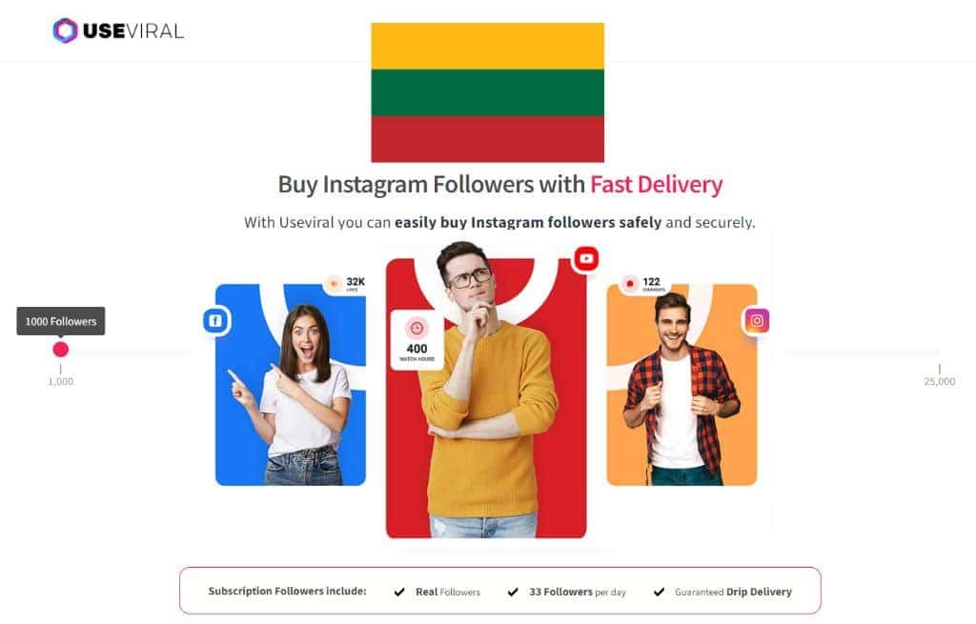Click the red card with thinking man
Image resolution: width=976 pixels, height=624 pixels.
click(x=486, y=398)
